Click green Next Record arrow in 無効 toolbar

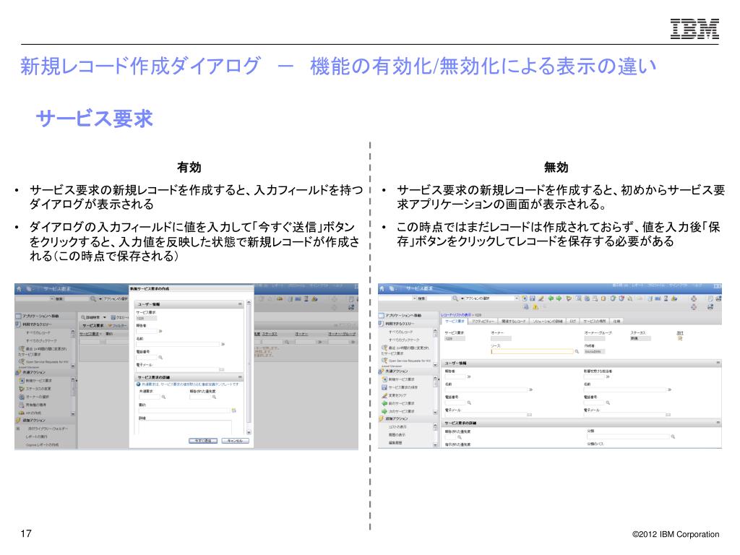click(559, 298)
